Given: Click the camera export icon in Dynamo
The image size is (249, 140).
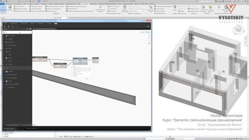Looking at the screenshot, I should pos(148,26).
